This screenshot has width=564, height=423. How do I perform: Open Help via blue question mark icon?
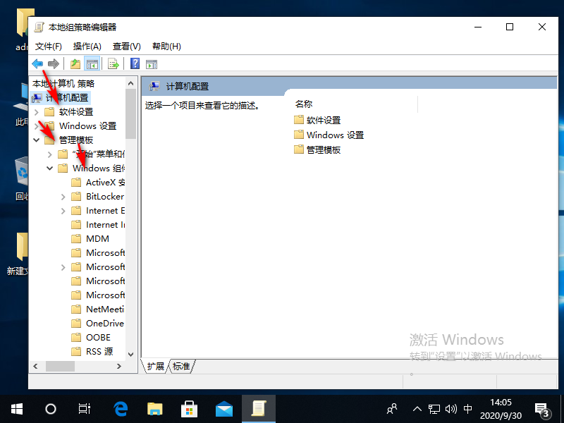[135, 64]
